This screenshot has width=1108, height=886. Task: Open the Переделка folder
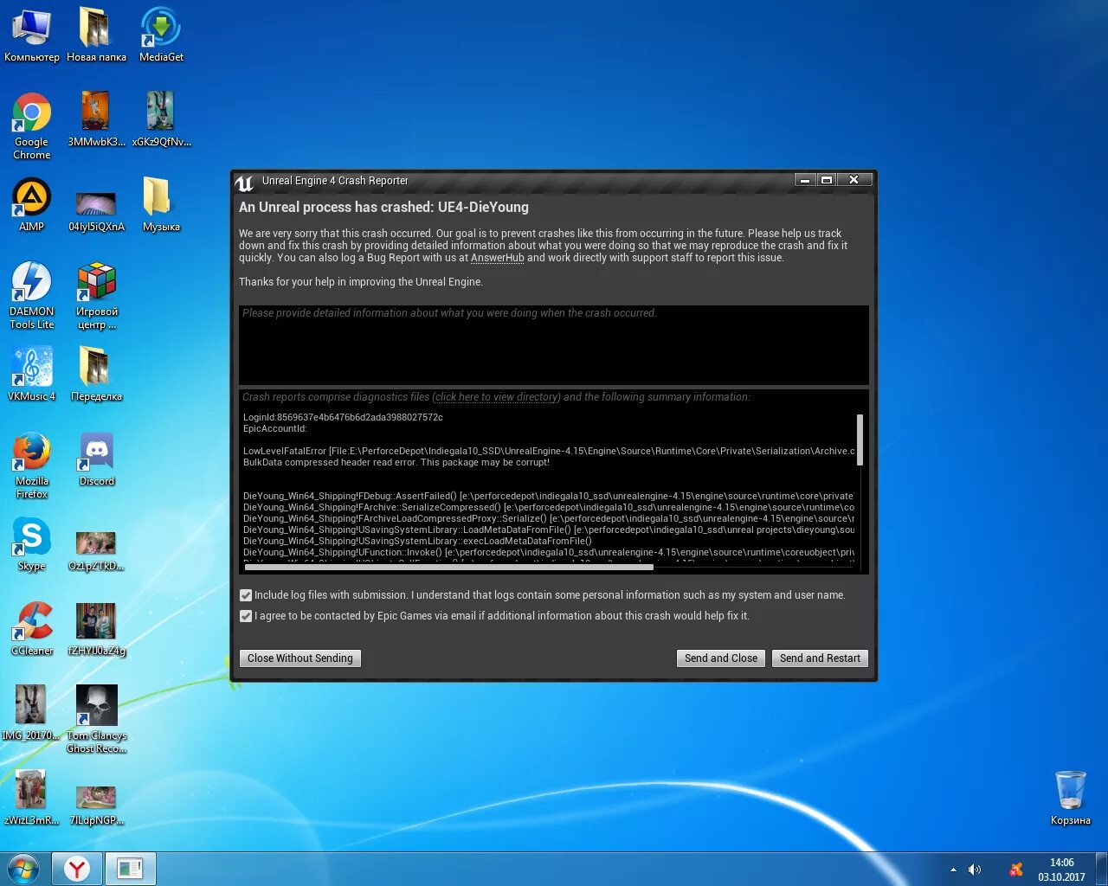point(96,374)
